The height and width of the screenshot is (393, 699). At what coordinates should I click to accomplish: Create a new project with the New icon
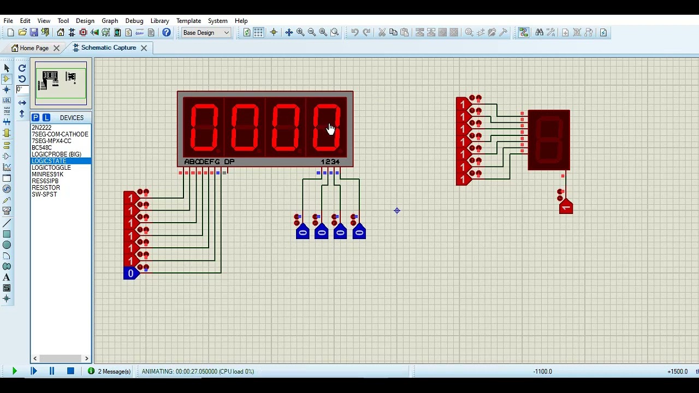[x=10, y=33]
